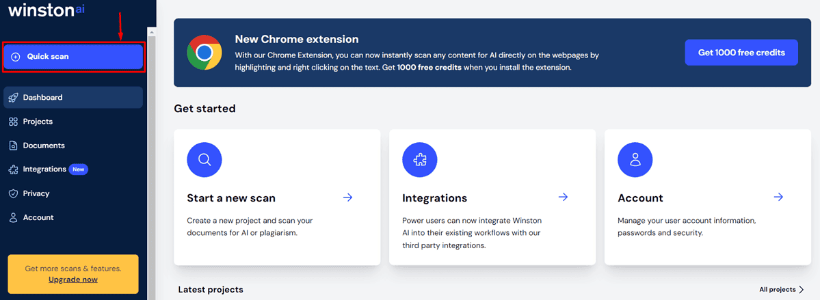
Task: Open the Start a new scan card arrow
Action: 348,197
